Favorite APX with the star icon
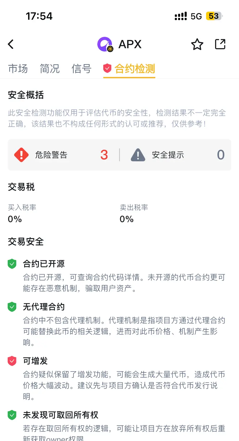Screen dimensions: 239x441 pos(197,44)
